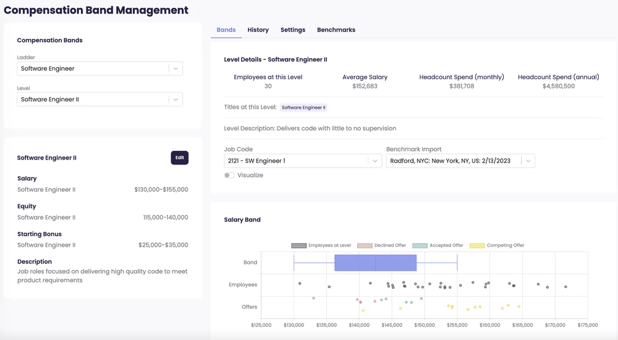Viewport: 618px width, 340px height.
Task: Toggle the Accepted Offer legend swatch
Action: coord(420,246)
